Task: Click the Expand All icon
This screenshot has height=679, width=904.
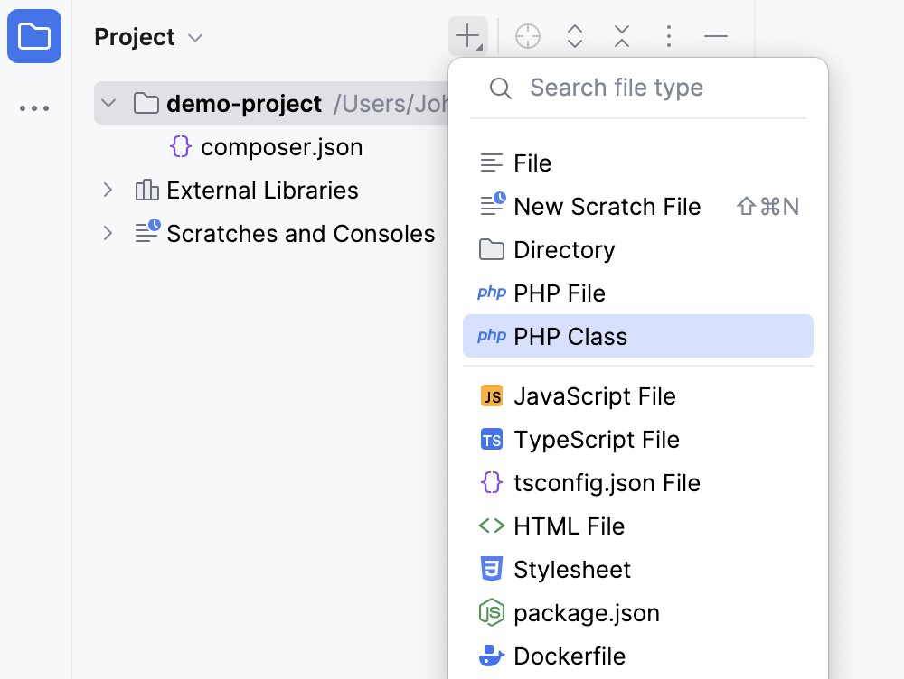Action: pyautogui.click(x=575, y=36)
